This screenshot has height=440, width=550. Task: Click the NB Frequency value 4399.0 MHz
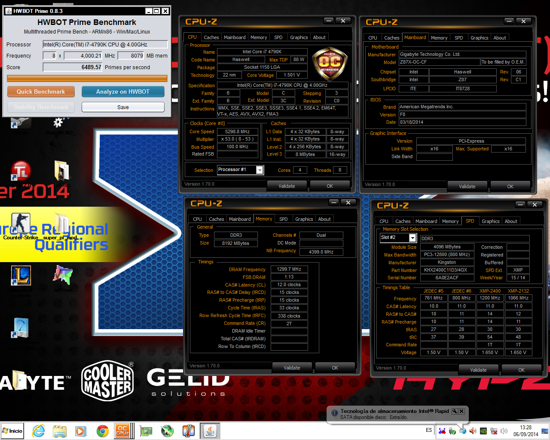[321, 252]
